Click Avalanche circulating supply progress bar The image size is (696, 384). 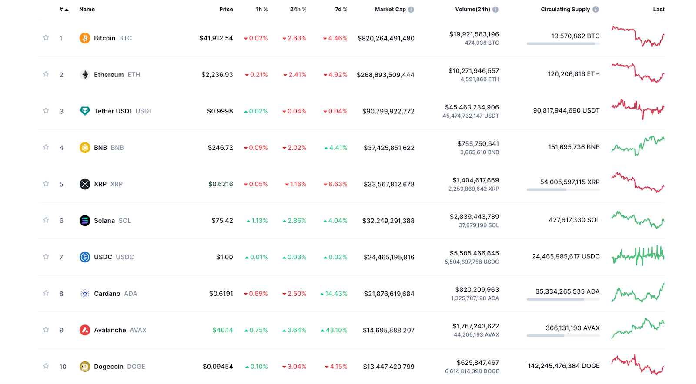point(563,336)
